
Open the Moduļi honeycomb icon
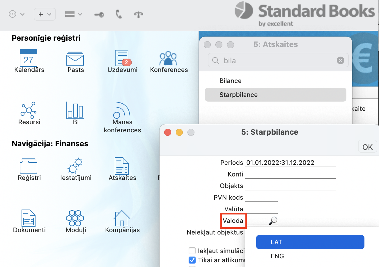pyautogui.click(x=75, y=218)
